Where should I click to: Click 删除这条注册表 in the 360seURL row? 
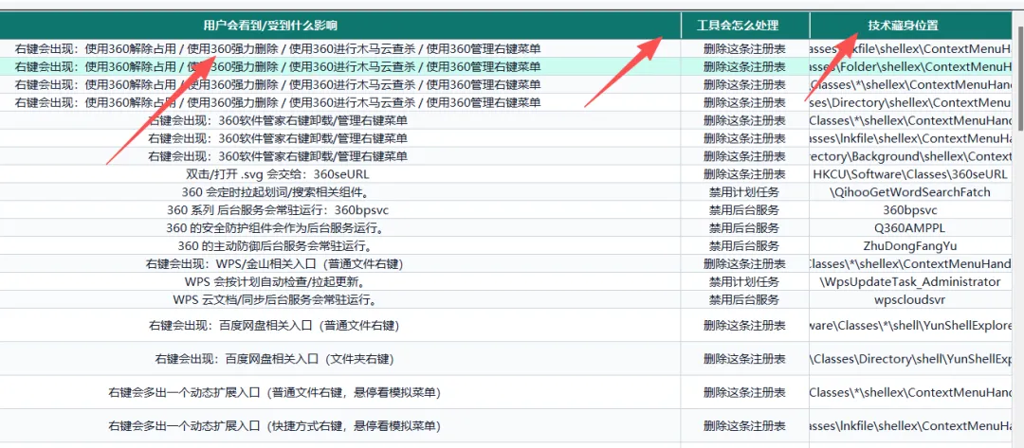click(x=744, y=174)
